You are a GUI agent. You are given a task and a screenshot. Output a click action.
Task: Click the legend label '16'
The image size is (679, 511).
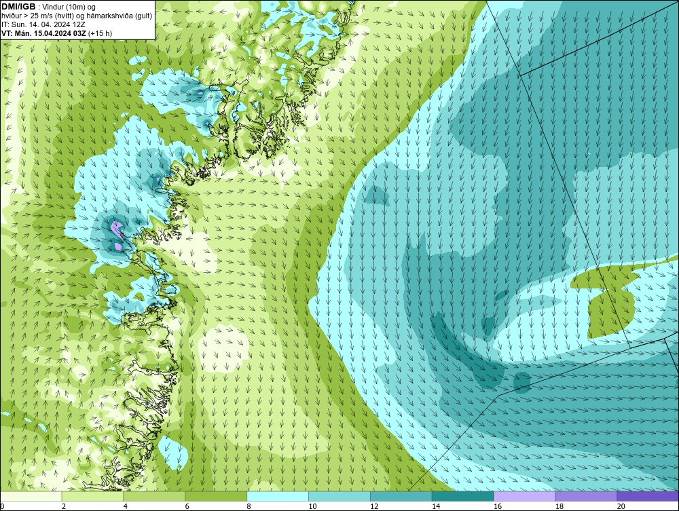click(497, 506)
